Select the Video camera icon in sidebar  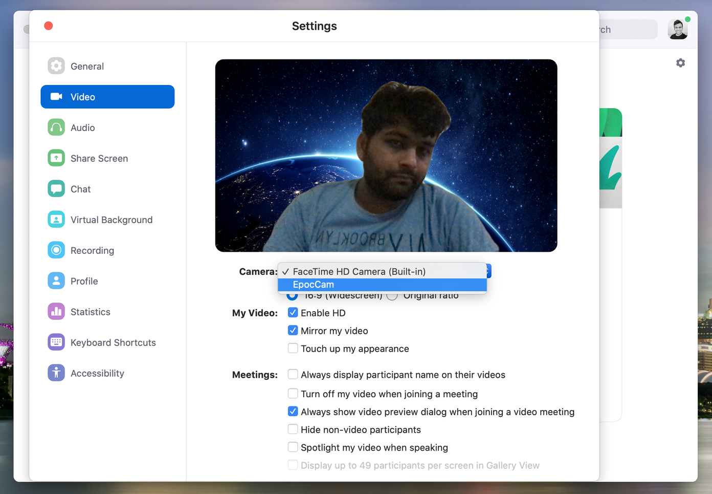56,96
